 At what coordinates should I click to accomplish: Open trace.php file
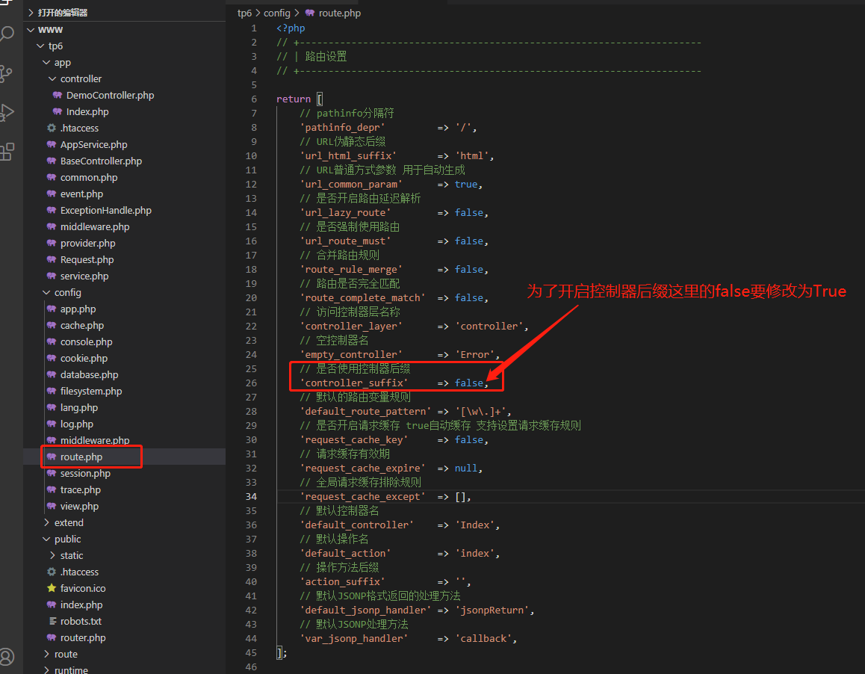pyautogui.click(x=81, y=490)
